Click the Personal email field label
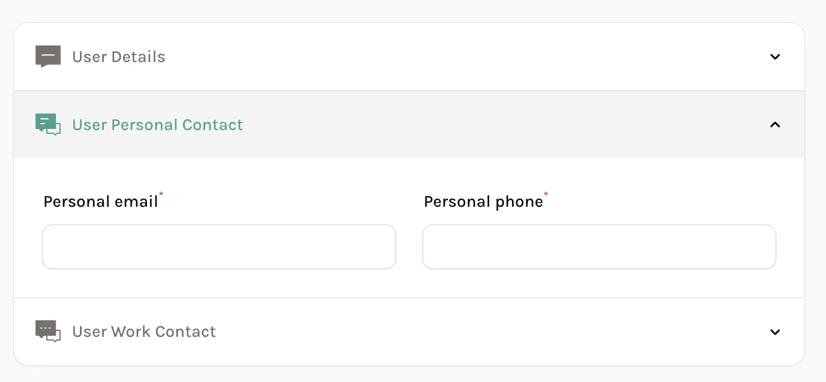Screen dimensions: 826x382 [101, 202]
